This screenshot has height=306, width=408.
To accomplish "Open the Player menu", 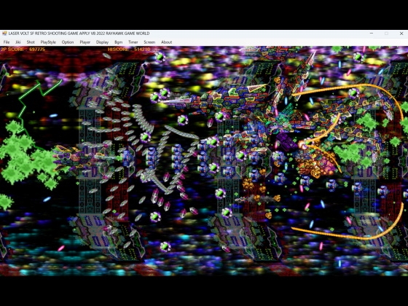I will click(x=85, y=42).
